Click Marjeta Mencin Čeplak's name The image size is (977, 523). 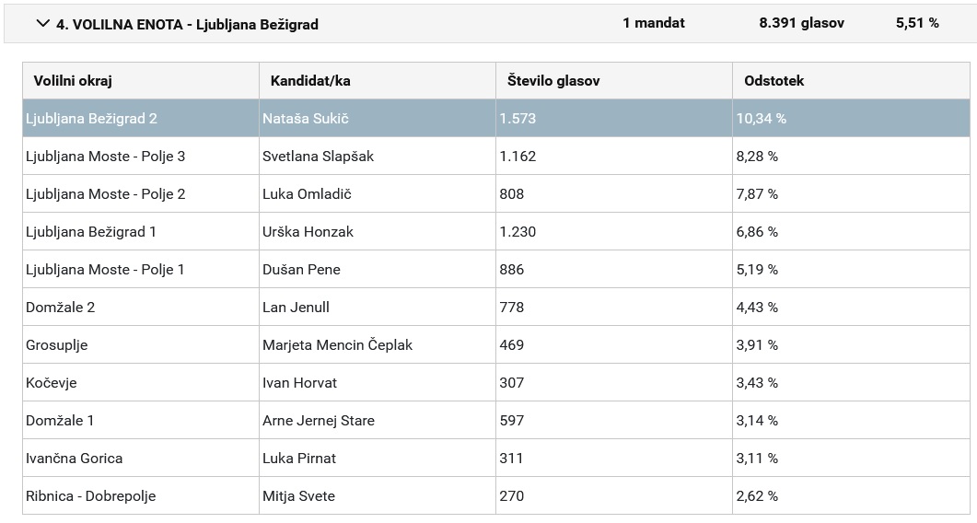pos(337,345)
